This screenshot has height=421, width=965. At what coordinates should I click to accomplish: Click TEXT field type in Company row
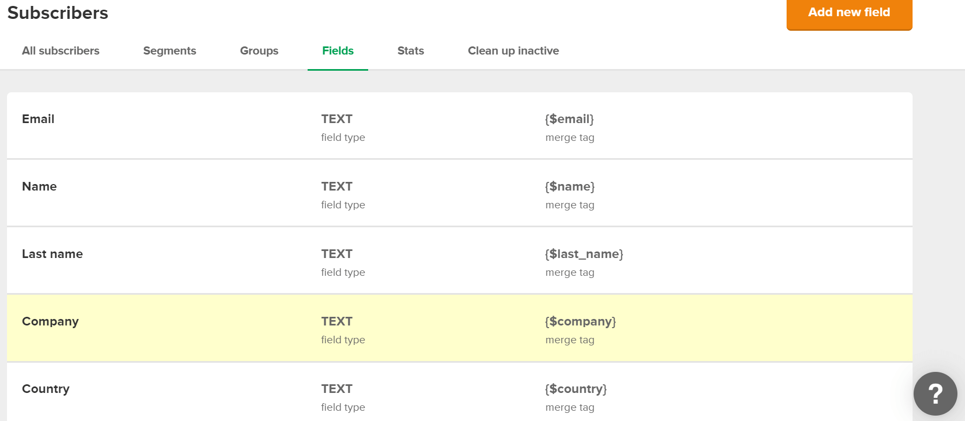coord(337,321)
